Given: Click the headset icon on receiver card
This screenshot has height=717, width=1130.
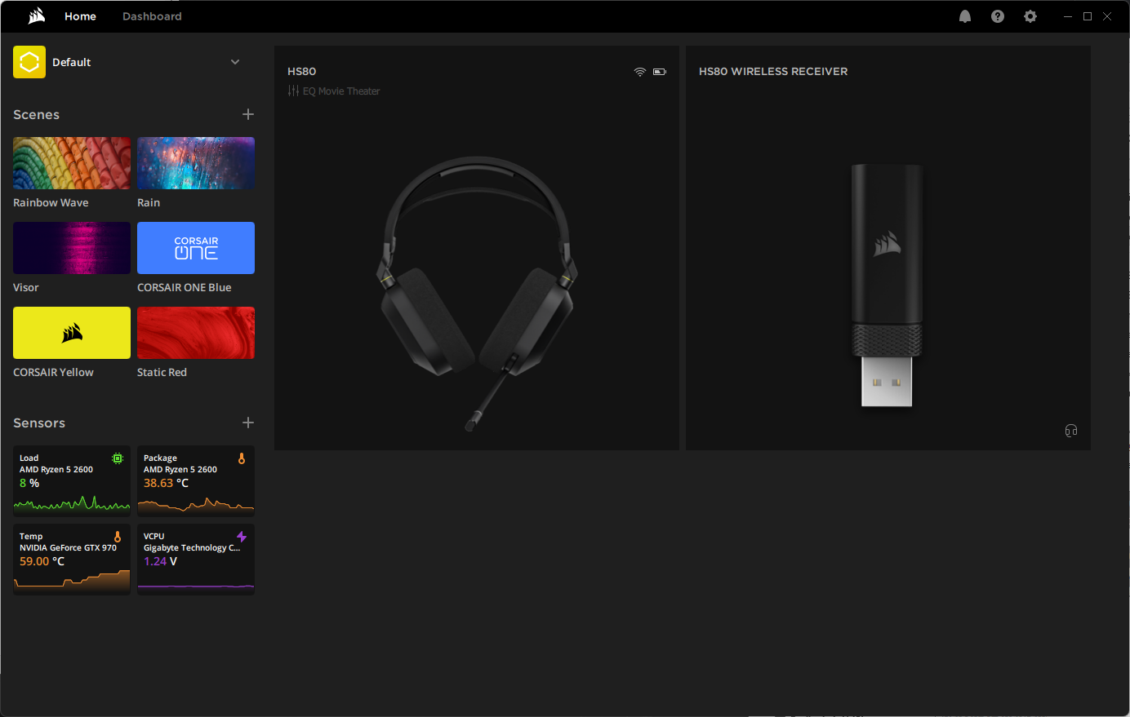Looking at the screenshot, I should 1071,431.
